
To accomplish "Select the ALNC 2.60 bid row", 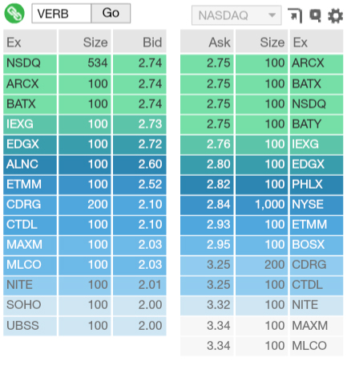I will point(85,165).
